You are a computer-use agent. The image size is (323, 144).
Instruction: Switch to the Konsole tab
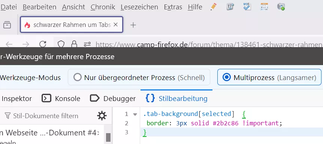tap(61, 98)
